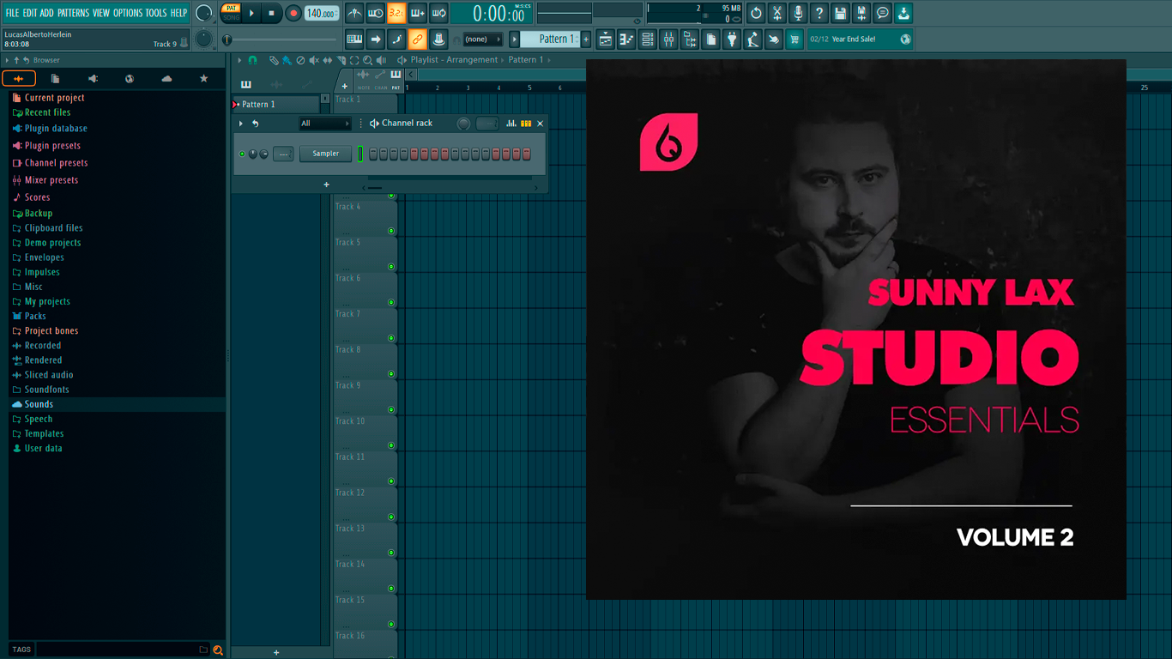This screenshot has width=1172, height=659.
Task: Toggle the Sampler channel green mute LED
Action: point(242,154)
